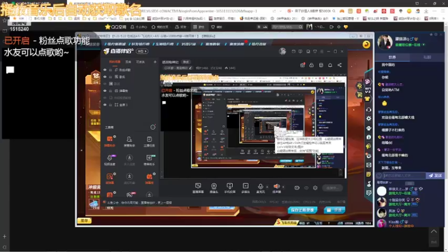
Task: Open the 视频连麦 tool
Action: pyautogui.click(x=110, y=160)
